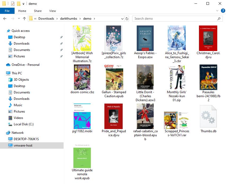Open Recent locations dropdown arrow
The image size is (226, 184).
coord(19,19)
